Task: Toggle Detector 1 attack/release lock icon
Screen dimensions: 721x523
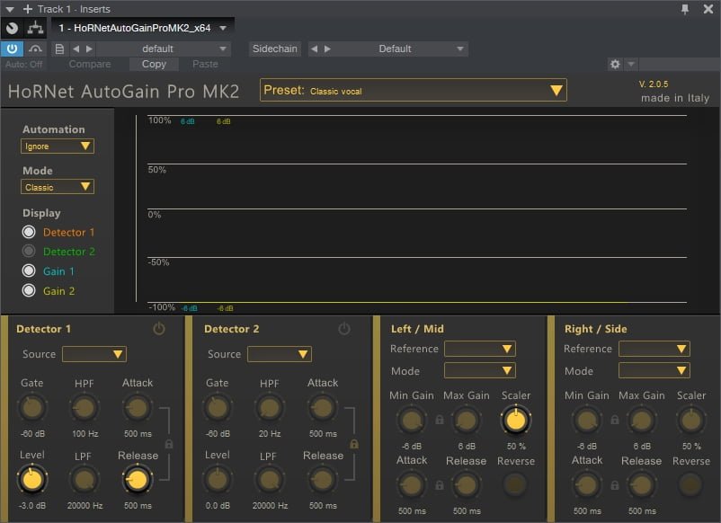Action: coord(169,444)
